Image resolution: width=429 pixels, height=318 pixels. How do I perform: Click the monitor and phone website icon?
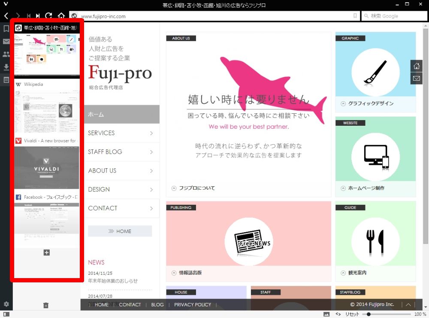(375, 157)
